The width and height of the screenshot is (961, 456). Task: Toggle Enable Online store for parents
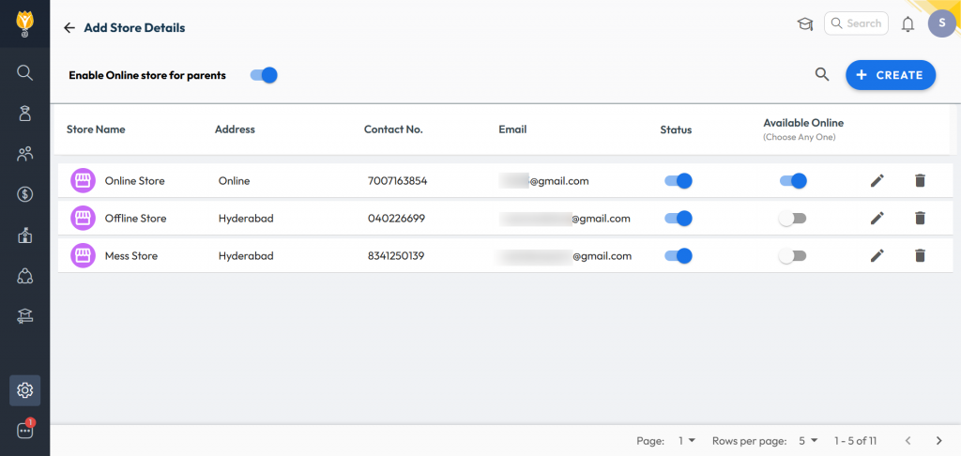pos(264,75)
